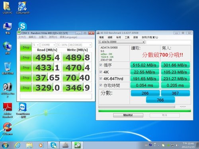Open the TeamViewer desktop shortcut
199x149 pixels.
pos(23,110)
